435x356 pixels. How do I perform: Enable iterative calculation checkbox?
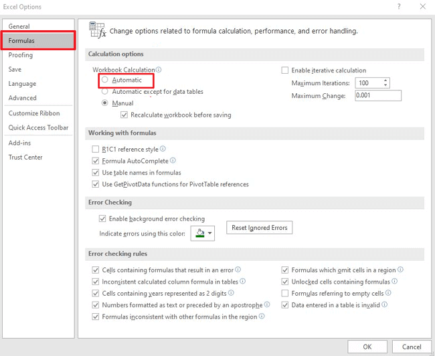(285, 70)
